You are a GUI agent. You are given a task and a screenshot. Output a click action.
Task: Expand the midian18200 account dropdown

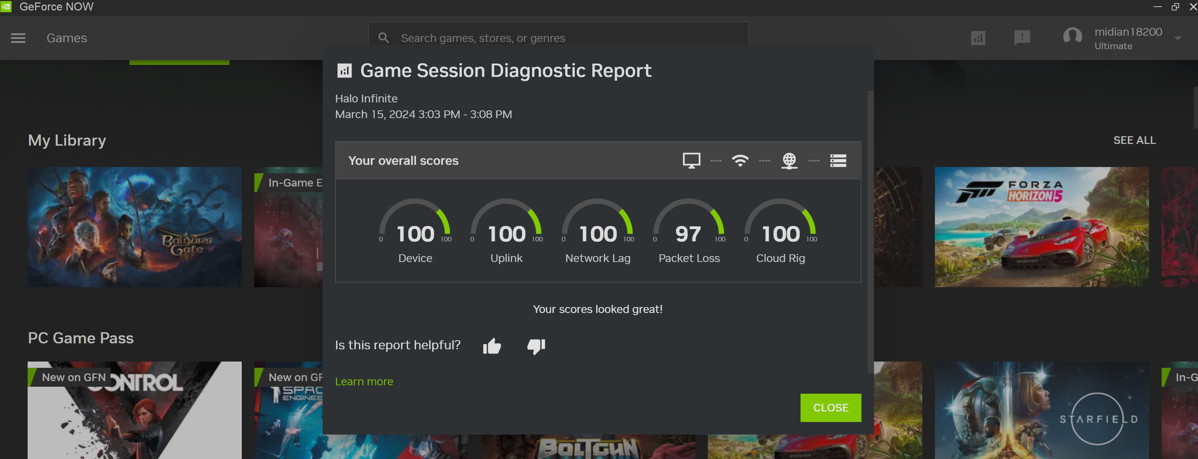coord(1178,38)
